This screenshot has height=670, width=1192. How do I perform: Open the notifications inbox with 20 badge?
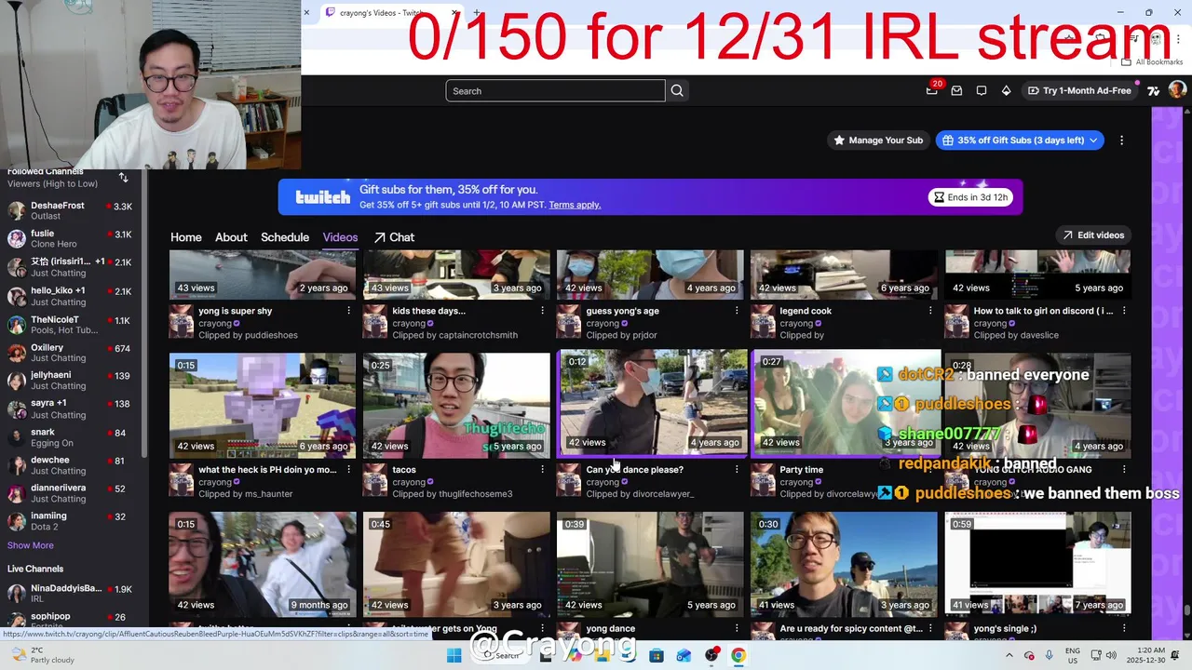click(932, 90)
